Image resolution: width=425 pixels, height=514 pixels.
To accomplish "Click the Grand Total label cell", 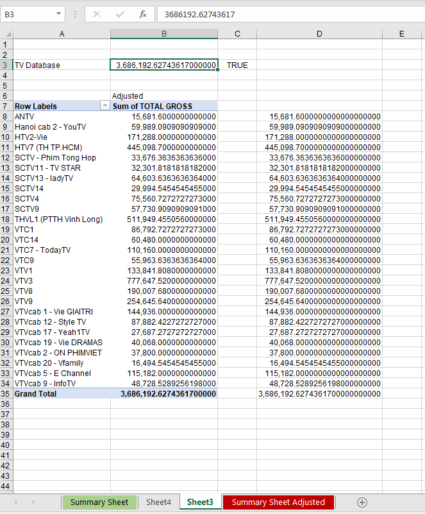I will click(62, 393).
